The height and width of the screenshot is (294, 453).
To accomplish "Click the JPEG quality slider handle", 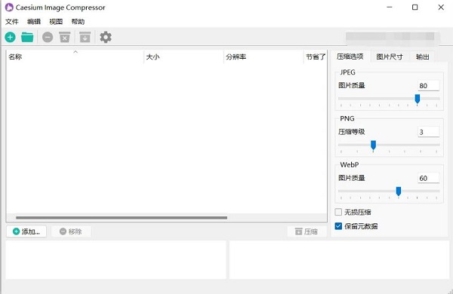I will (418, 99).
